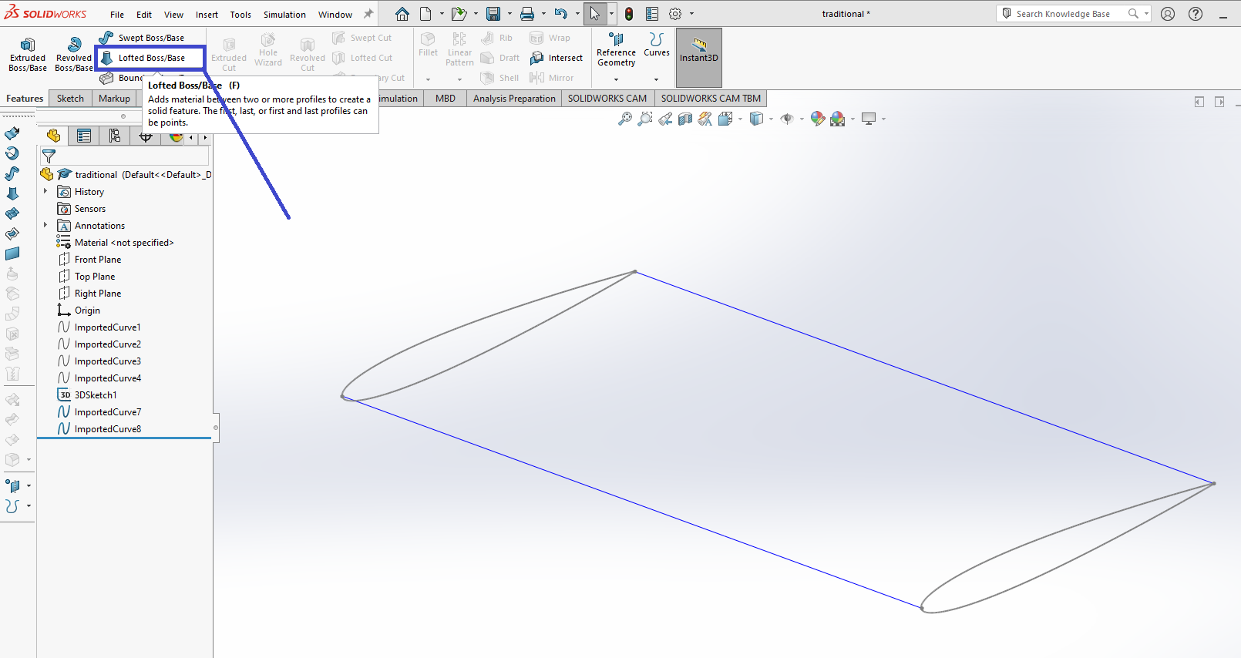Image resolution: width=1241 pixels, height=658 pixels.
Task: Switch to the ConfigurationManager tab icon
Action: (115, 136)
